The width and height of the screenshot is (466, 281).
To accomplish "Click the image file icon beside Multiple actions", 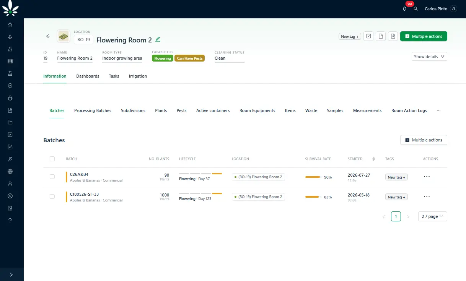I will (393, 36).
